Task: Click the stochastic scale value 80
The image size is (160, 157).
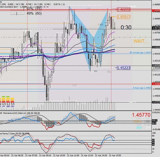Action: (153, 136)
